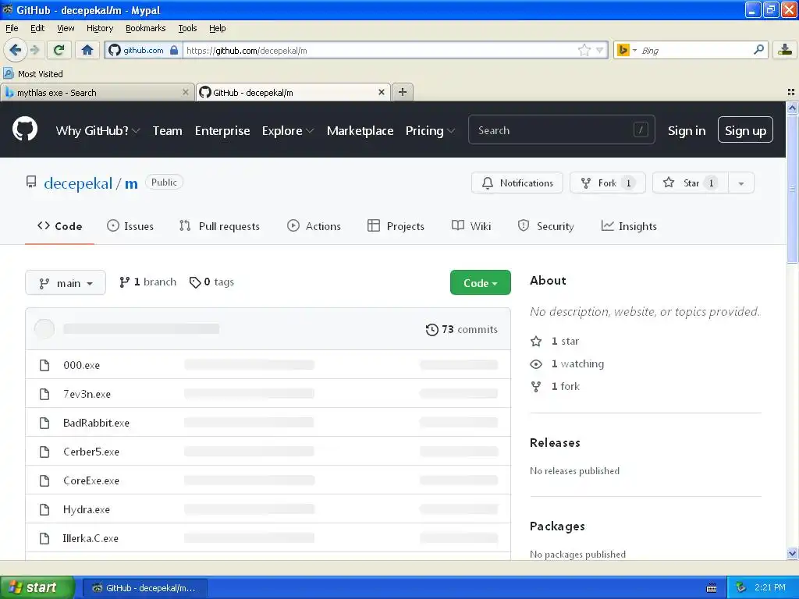Open the Illerka.C.exe file name

pyautogui.click(x=91, y=538)
